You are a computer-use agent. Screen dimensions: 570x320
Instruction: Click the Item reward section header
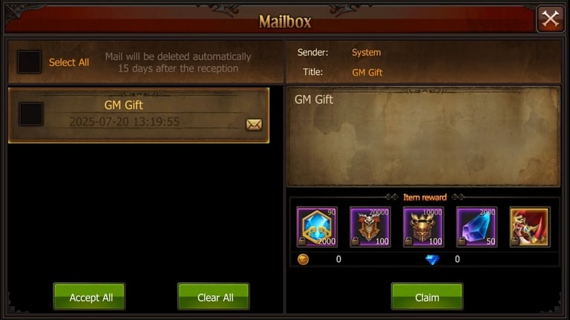tap(425, 197)
